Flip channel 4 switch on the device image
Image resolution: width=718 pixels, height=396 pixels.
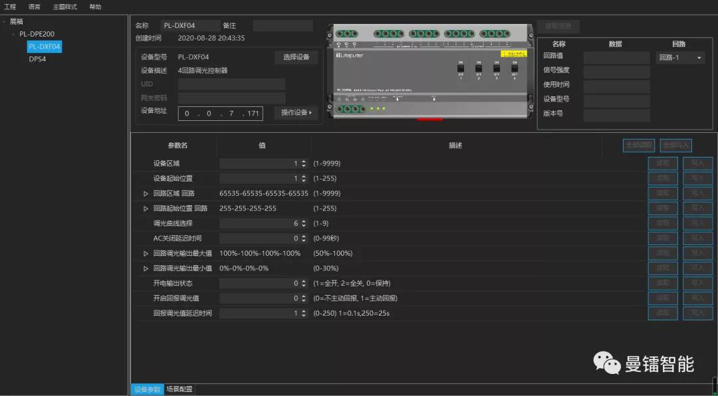[514, 68]
